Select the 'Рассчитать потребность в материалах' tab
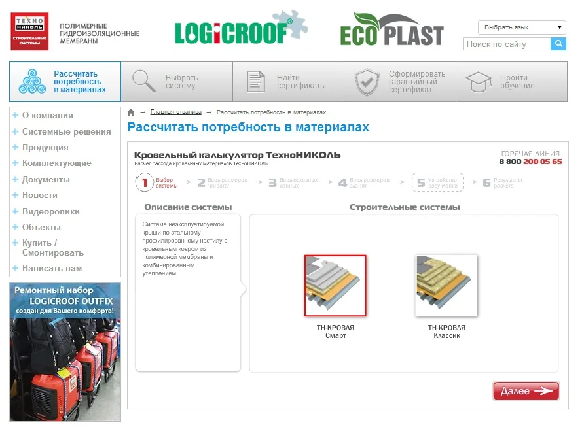The height and width of the screenshot is (427, 582). coord(65,82)
